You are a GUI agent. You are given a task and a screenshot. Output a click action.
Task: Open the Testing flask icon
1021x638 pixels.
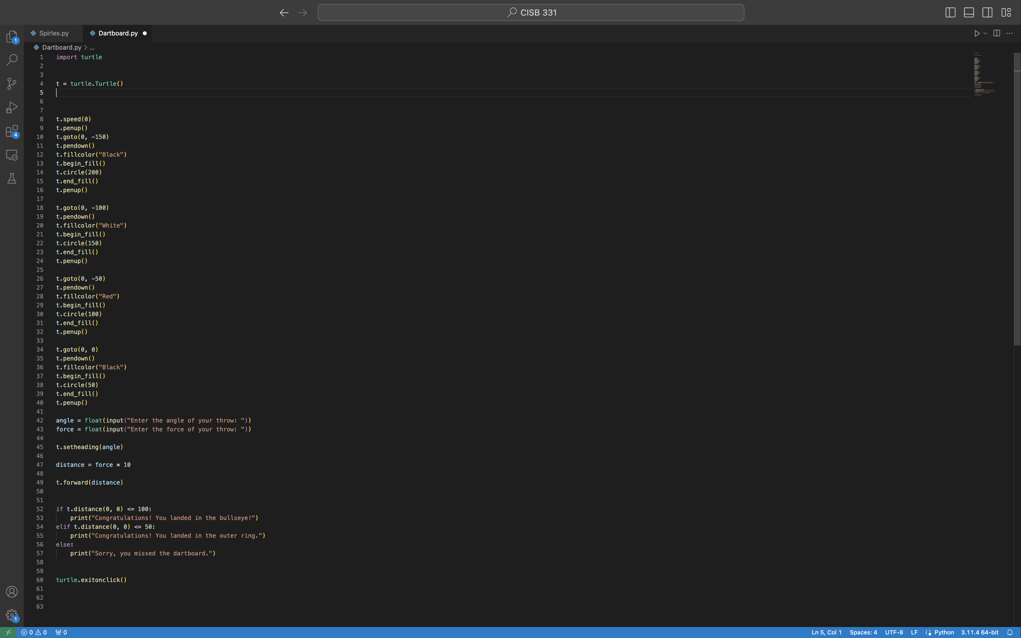coord(12,179)
